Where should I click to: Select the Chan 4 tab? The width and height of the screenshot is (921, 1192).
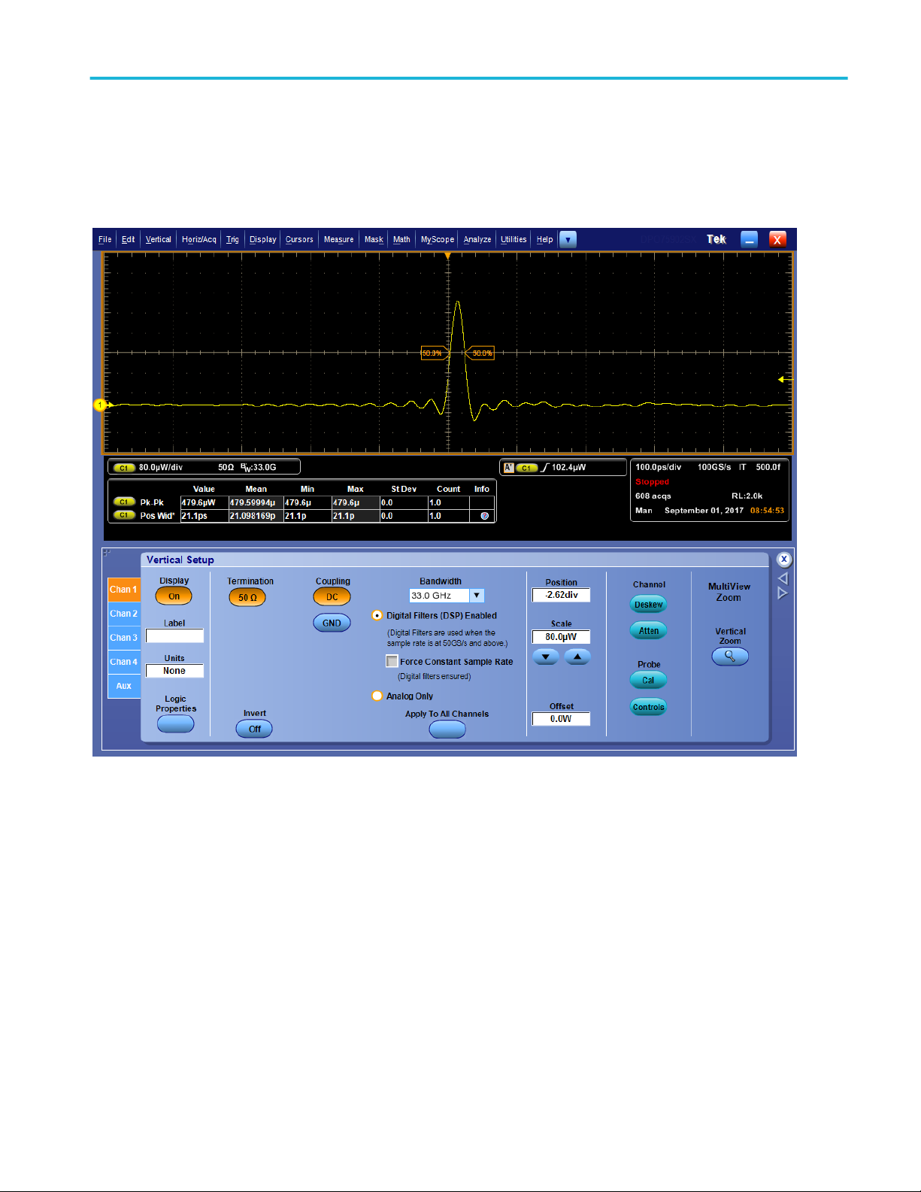click(124, 662)
